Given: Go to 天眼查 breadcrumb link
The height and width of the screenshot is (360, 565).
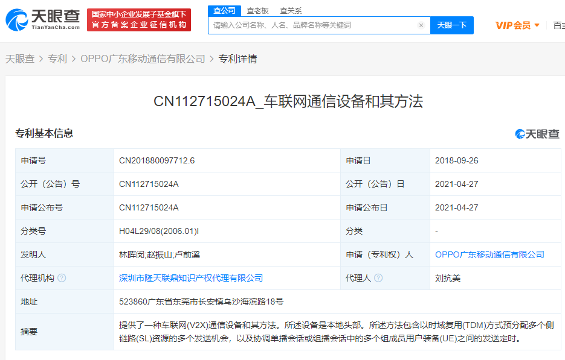Looking at the screenshot, I should pyautogui.click(x=20, y=59).
